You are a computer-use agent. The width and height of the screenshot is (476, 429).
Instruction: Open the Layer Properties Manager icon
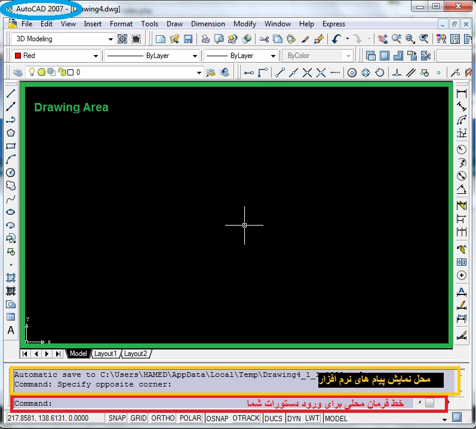pyautogui.click(x=17, y=72)
